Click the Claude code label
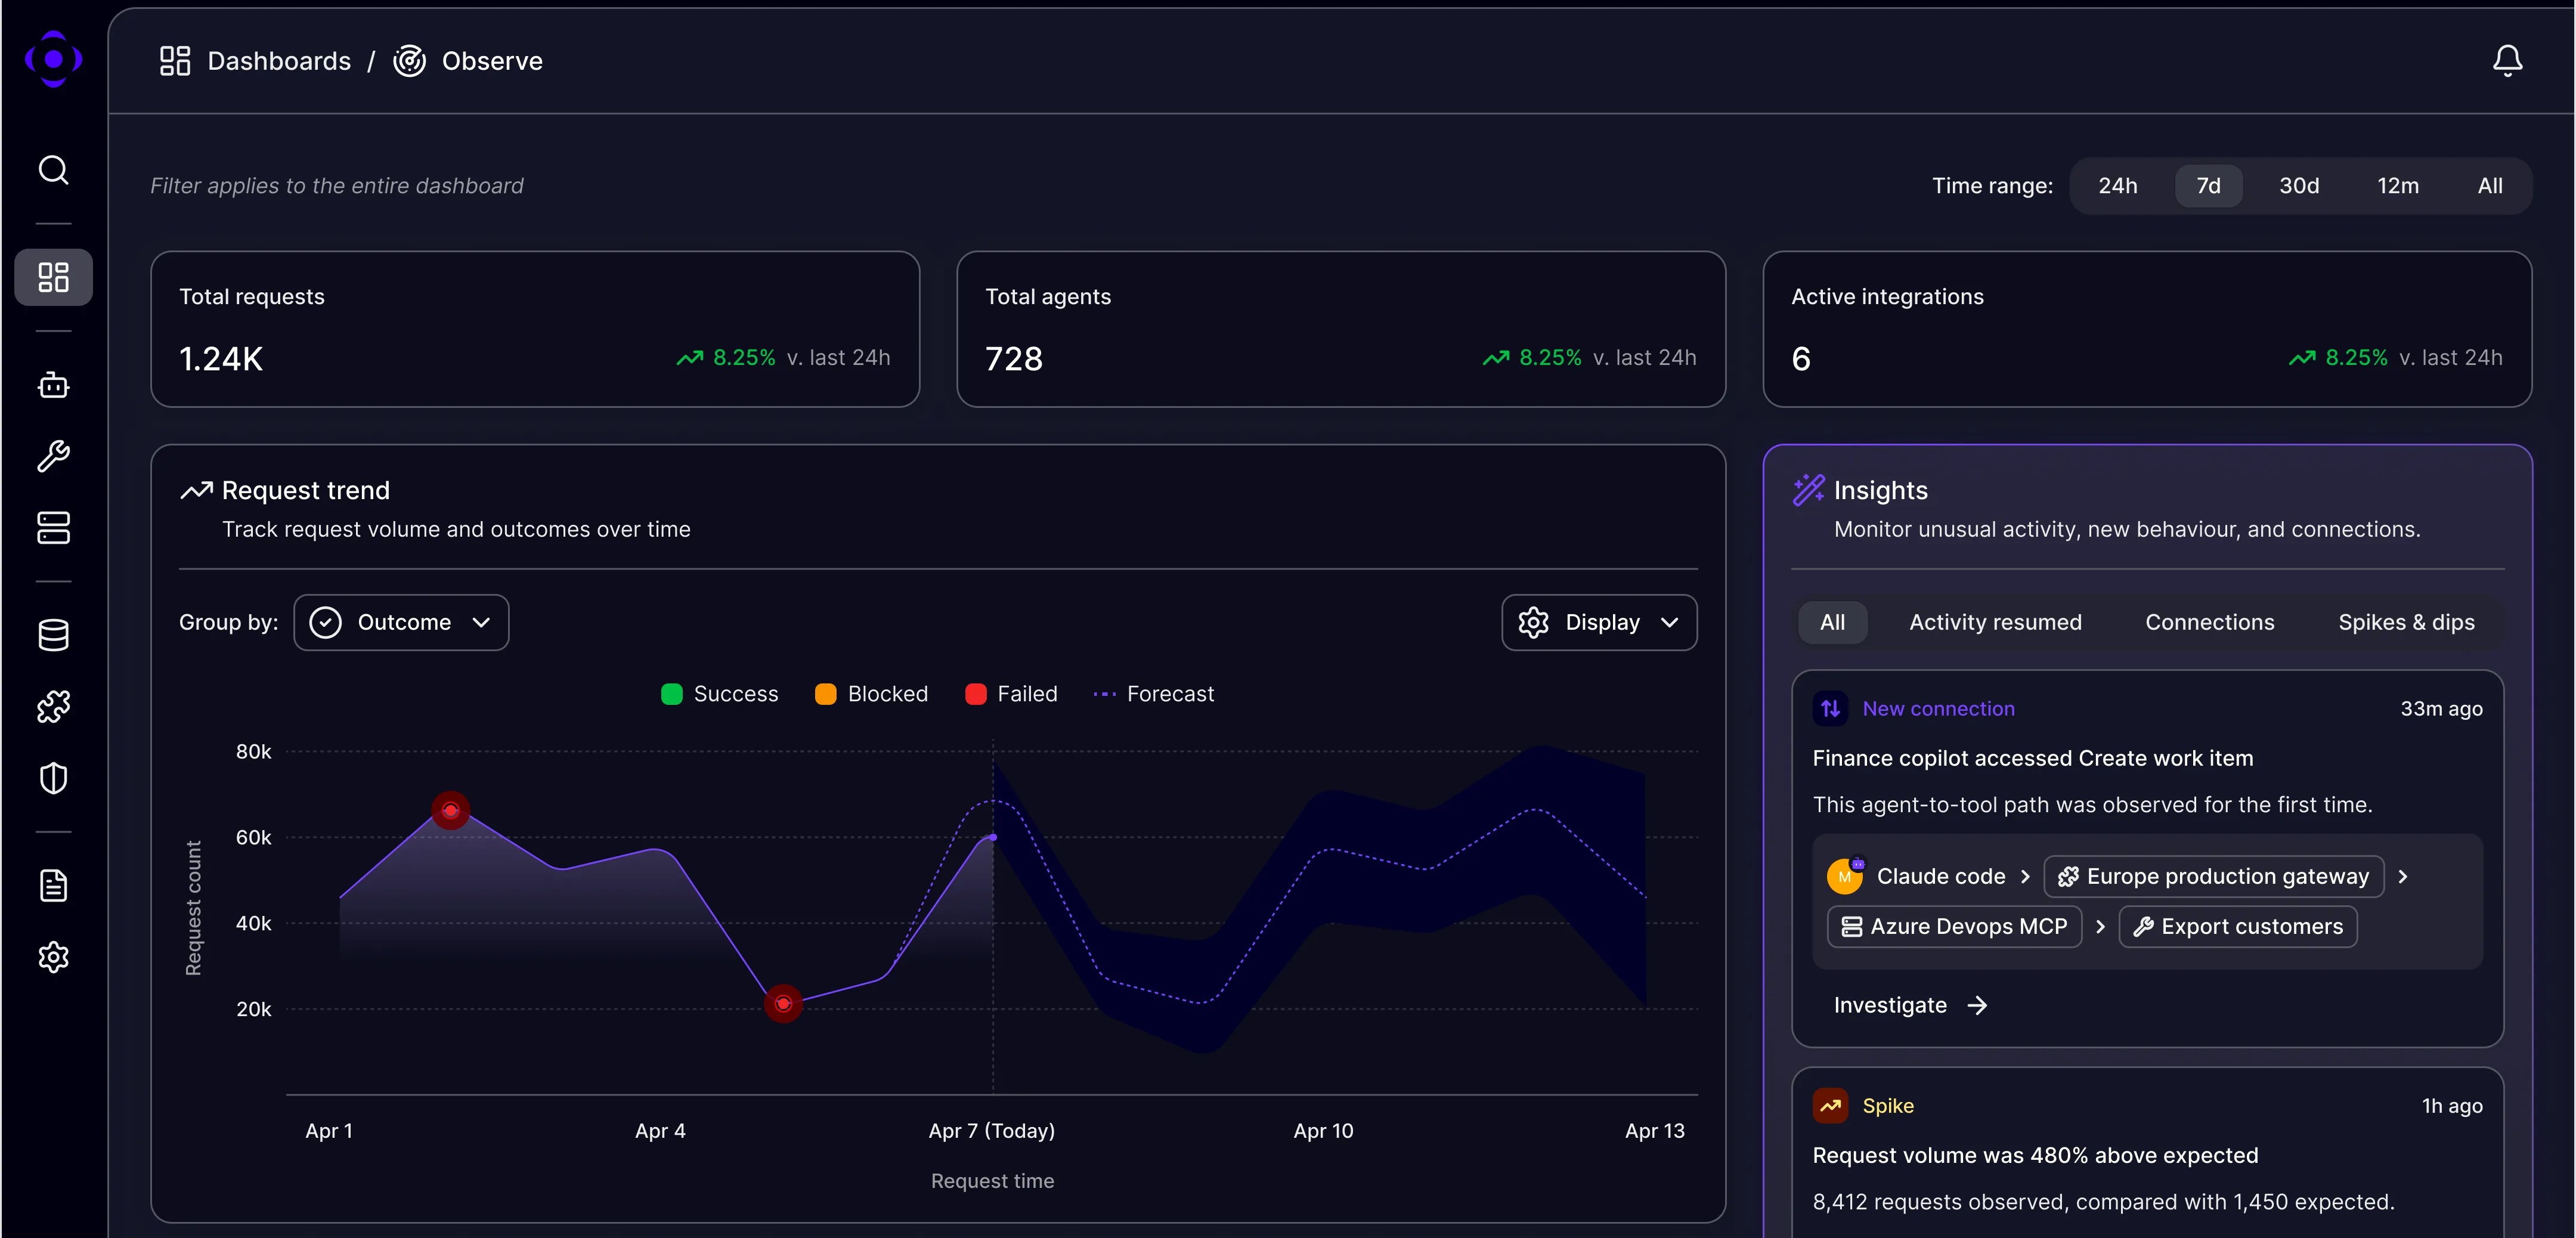This screenshot has width=2576, height=1238. (x=1940, y=876)
